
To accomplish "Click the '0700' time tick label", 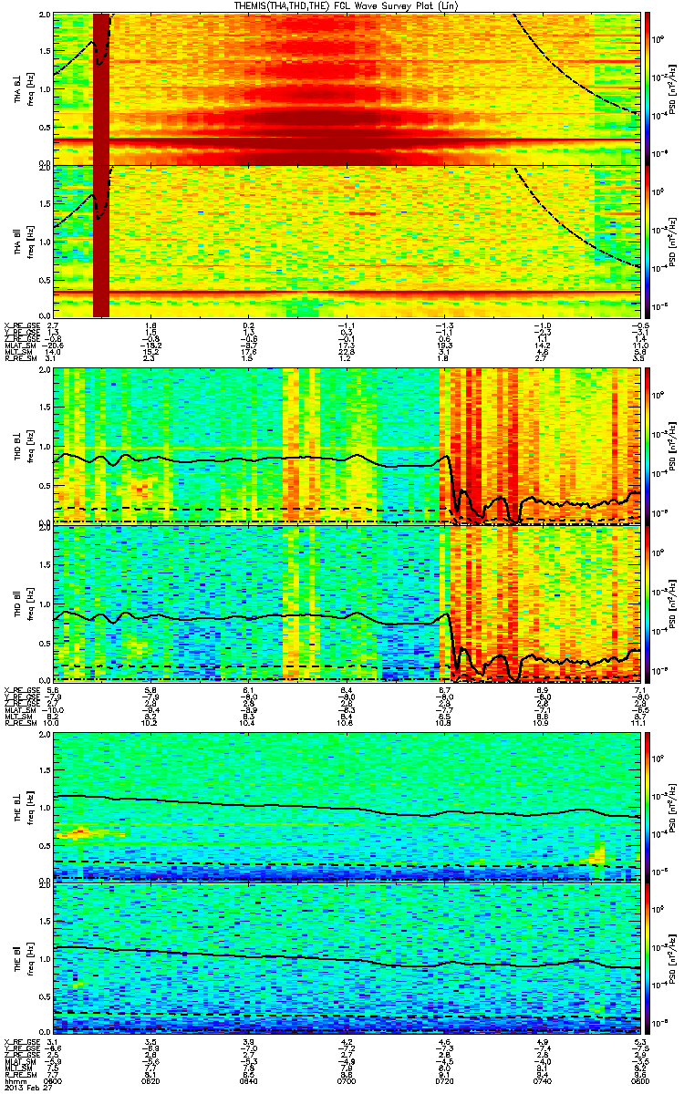I will click(346, 1081).
